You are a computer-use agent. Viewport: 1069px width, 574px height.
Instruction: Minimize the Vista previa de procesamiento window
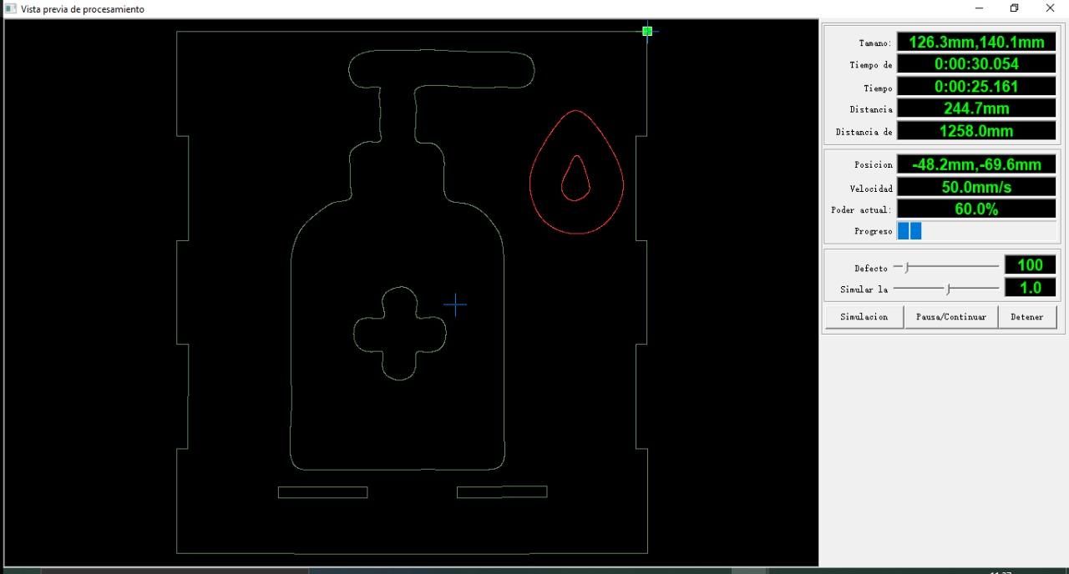pyautogui.click(x=979, y=8)
